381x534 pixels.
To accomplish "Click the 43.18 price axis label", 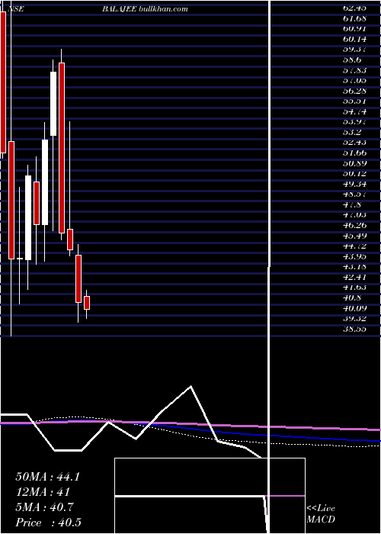I will (354, 267).
